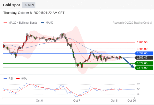Click the 1898.00 resistance label
Screen dimensions: 154x105
pyautogui.click(x=142, y=49)
